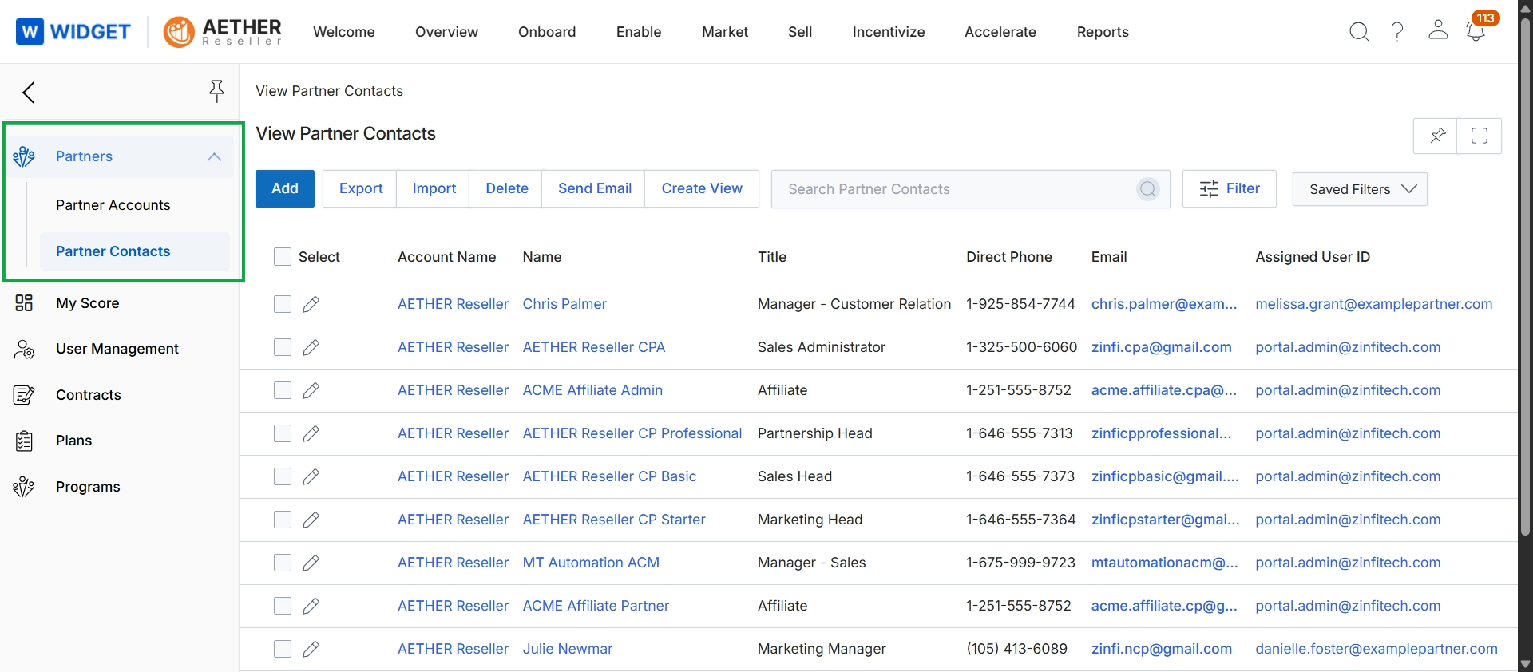Screen dimensions: 1533x672
Task: Open zinfi.cpa@gmail.com email link
Action: click(x=1162, y=347)
